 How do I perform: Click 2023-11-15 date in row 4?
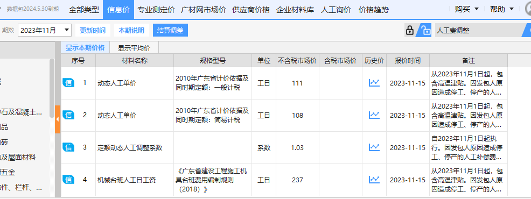point(408,180)
